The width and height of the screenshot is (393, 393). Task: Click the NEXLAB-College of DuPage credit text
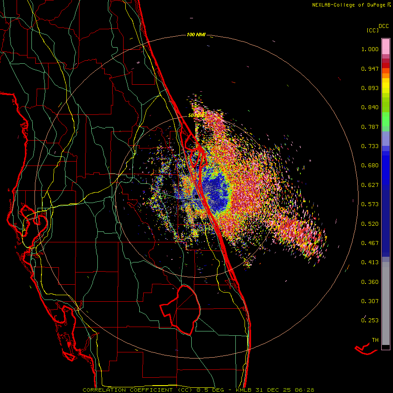349,5
